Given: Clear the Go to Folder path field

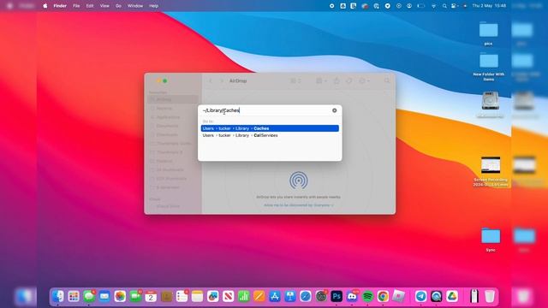Looking at the screenshot, I should pos(335,110).
